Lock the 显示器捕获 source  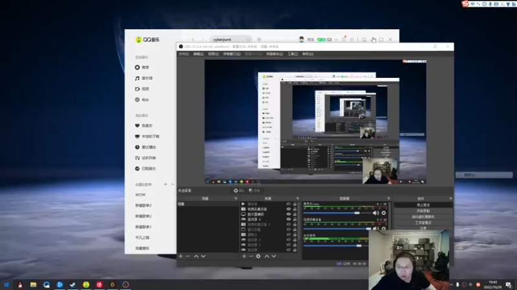point(295,214)
